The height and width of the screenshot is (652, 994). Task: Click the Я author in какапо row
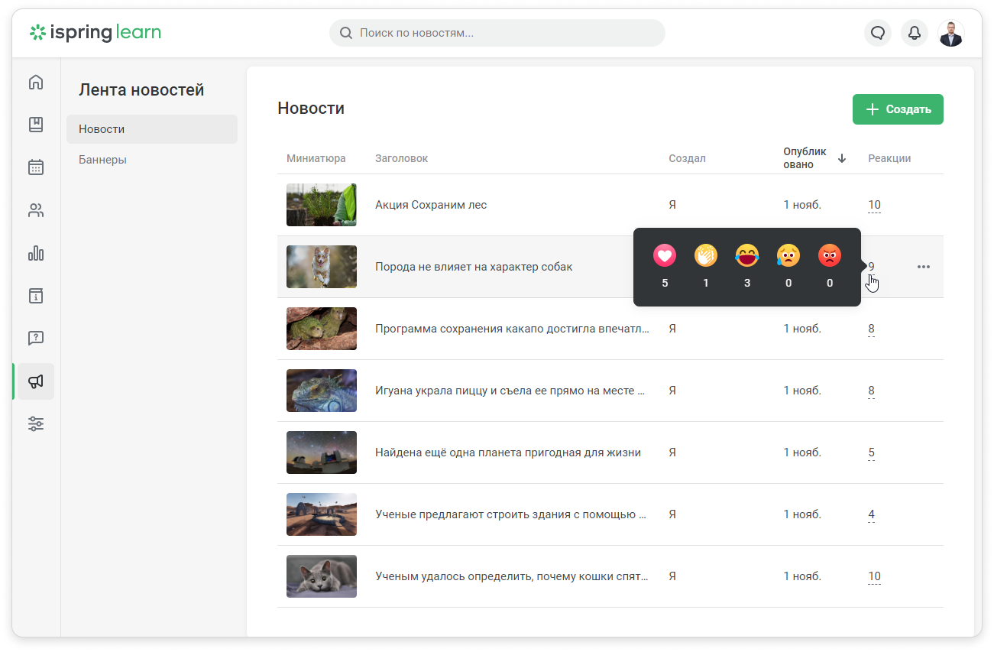[672, 329]
